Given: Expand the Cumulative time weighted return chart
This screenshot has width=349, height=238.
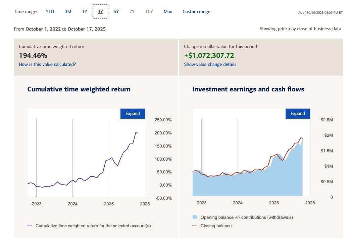Looking at the screenshot, I should [x=133, y=114].
